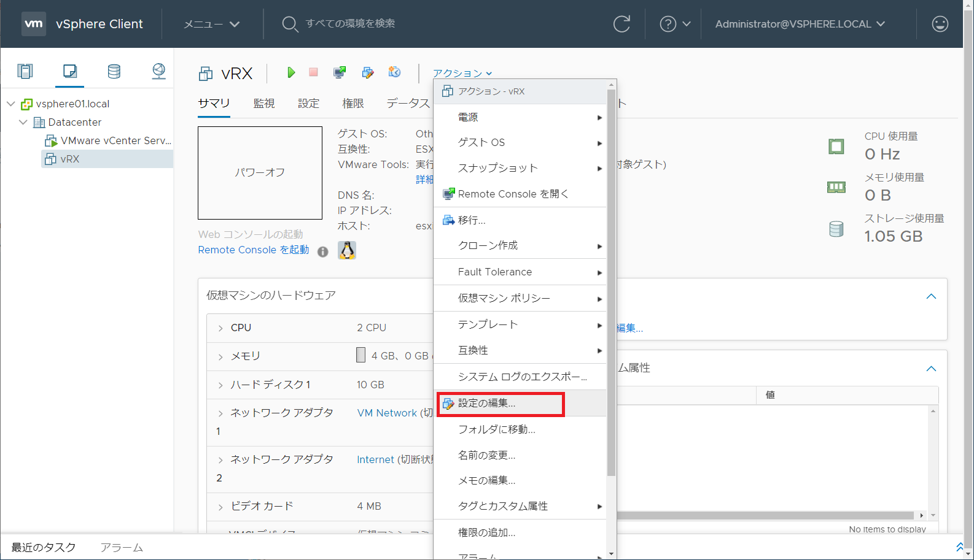The height and width of the screenshot is (560, 974).
Task: Click the smiley feedback icon
Action: (x=940, y=24)
